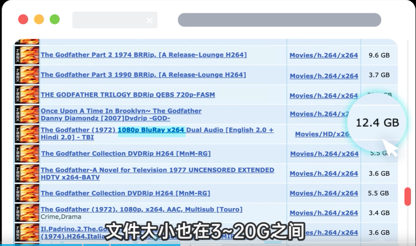Image resolution: width=416 pixels, height=246 pixels.
Task: Click category link in Godfather Part 3 row
Action: click(324, 76)
